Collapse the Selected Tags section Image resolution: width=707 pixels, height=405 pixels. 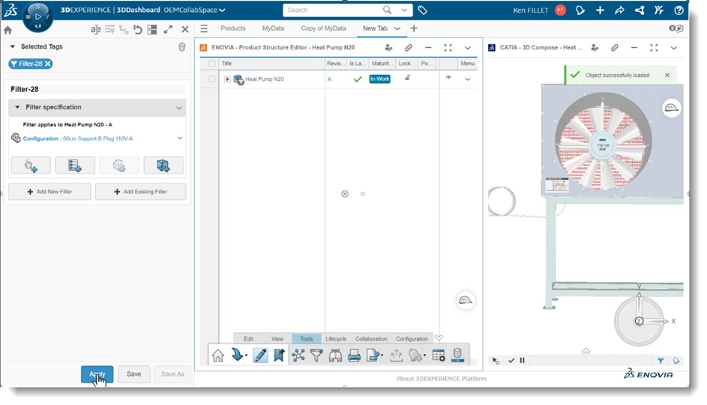(13, 46)
